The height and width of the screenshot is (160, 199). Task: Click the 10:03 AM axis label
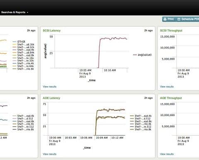[70, 138]
